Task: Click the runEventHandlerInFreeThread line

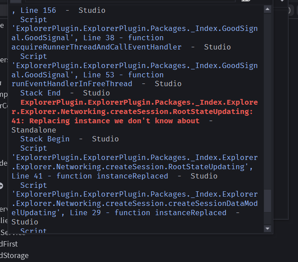Action: pyautogui.click(x=72, y=84)
